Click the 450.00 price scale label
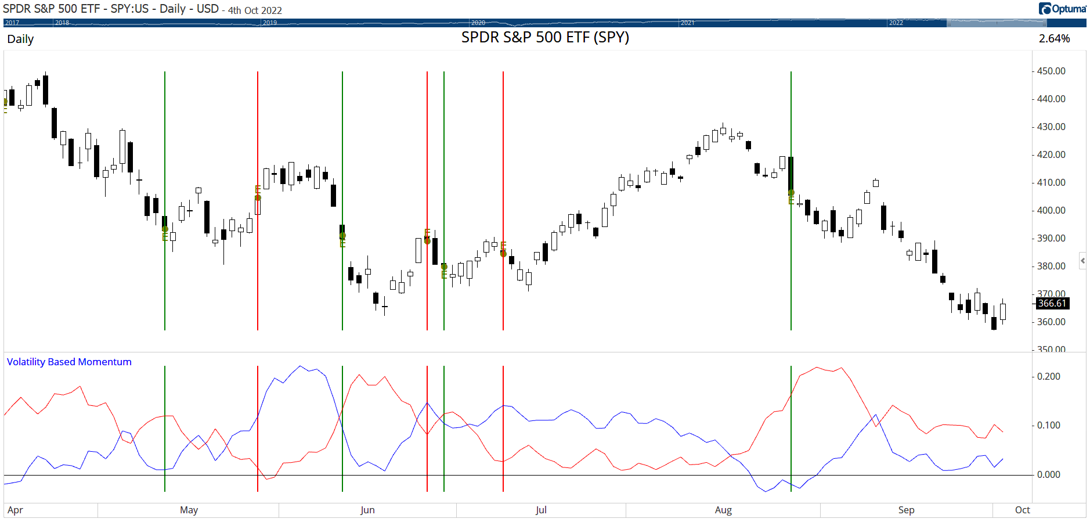 click(x=1051, y=71)
